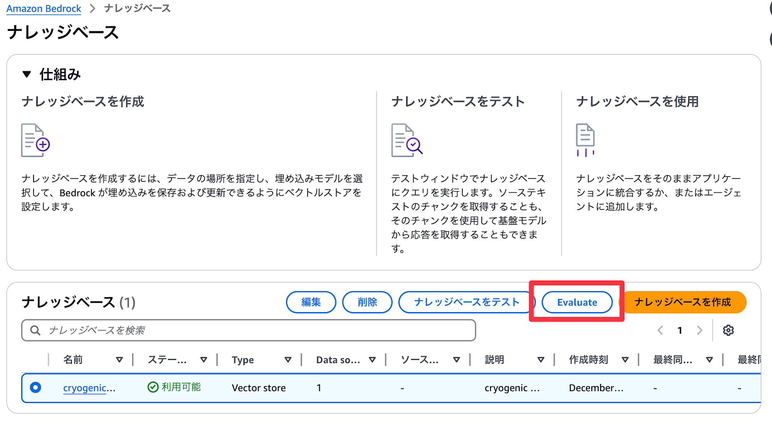This screenshot has height=427, width=772.
Task: Click the 作成時刻 column header label
Action: 588,360
